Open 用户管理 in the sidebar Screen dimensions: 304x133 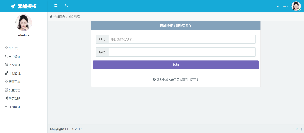[12, 57]
